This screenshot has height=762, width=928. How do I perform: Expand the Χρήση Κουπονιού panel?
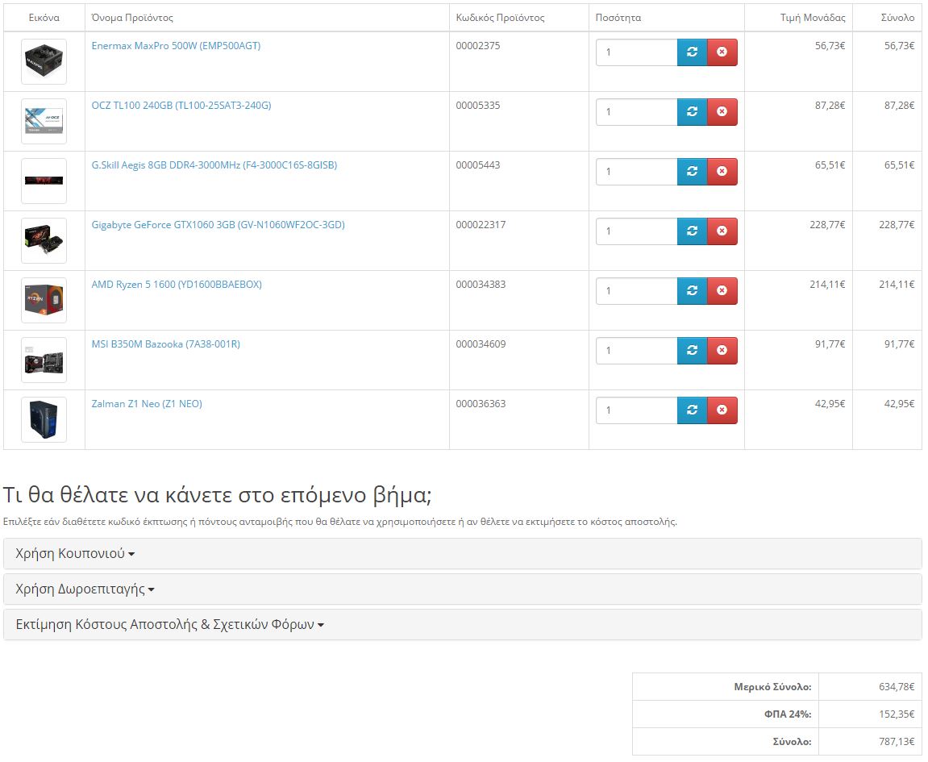pos(75,554)
